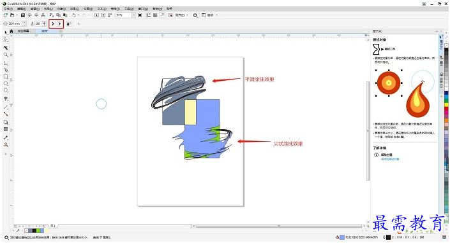Open the 窗口 (Window) menu

(142, 9)
